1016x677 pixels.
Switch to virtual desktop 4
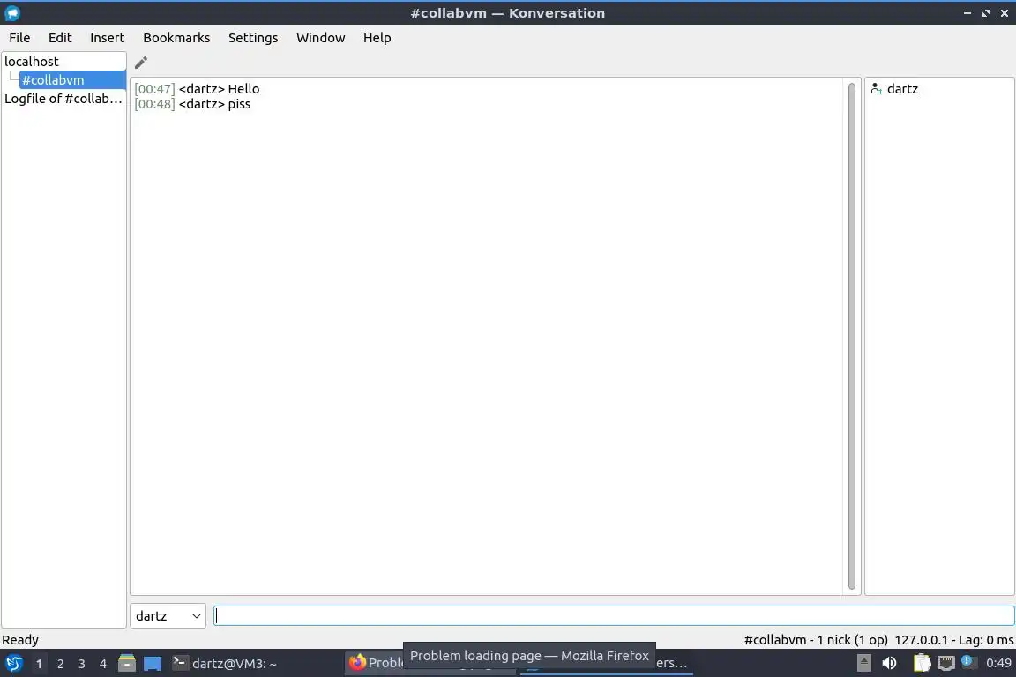pos(103,664)
